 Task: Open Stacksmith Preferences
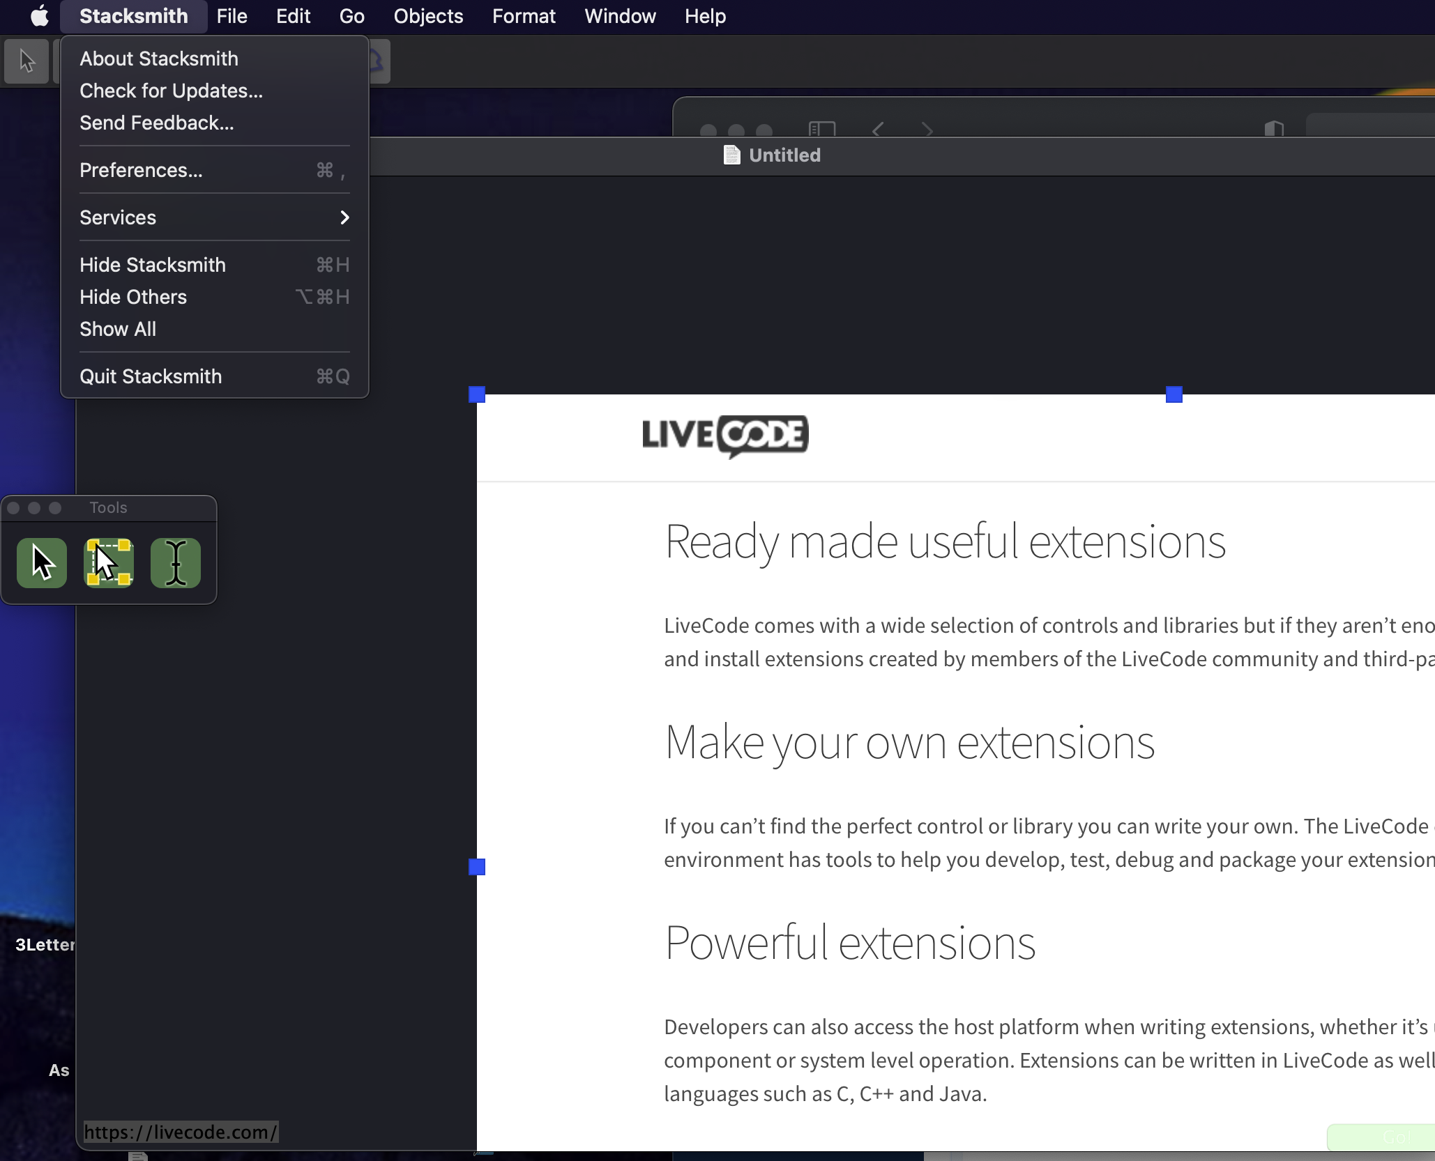tap(141, 169)
